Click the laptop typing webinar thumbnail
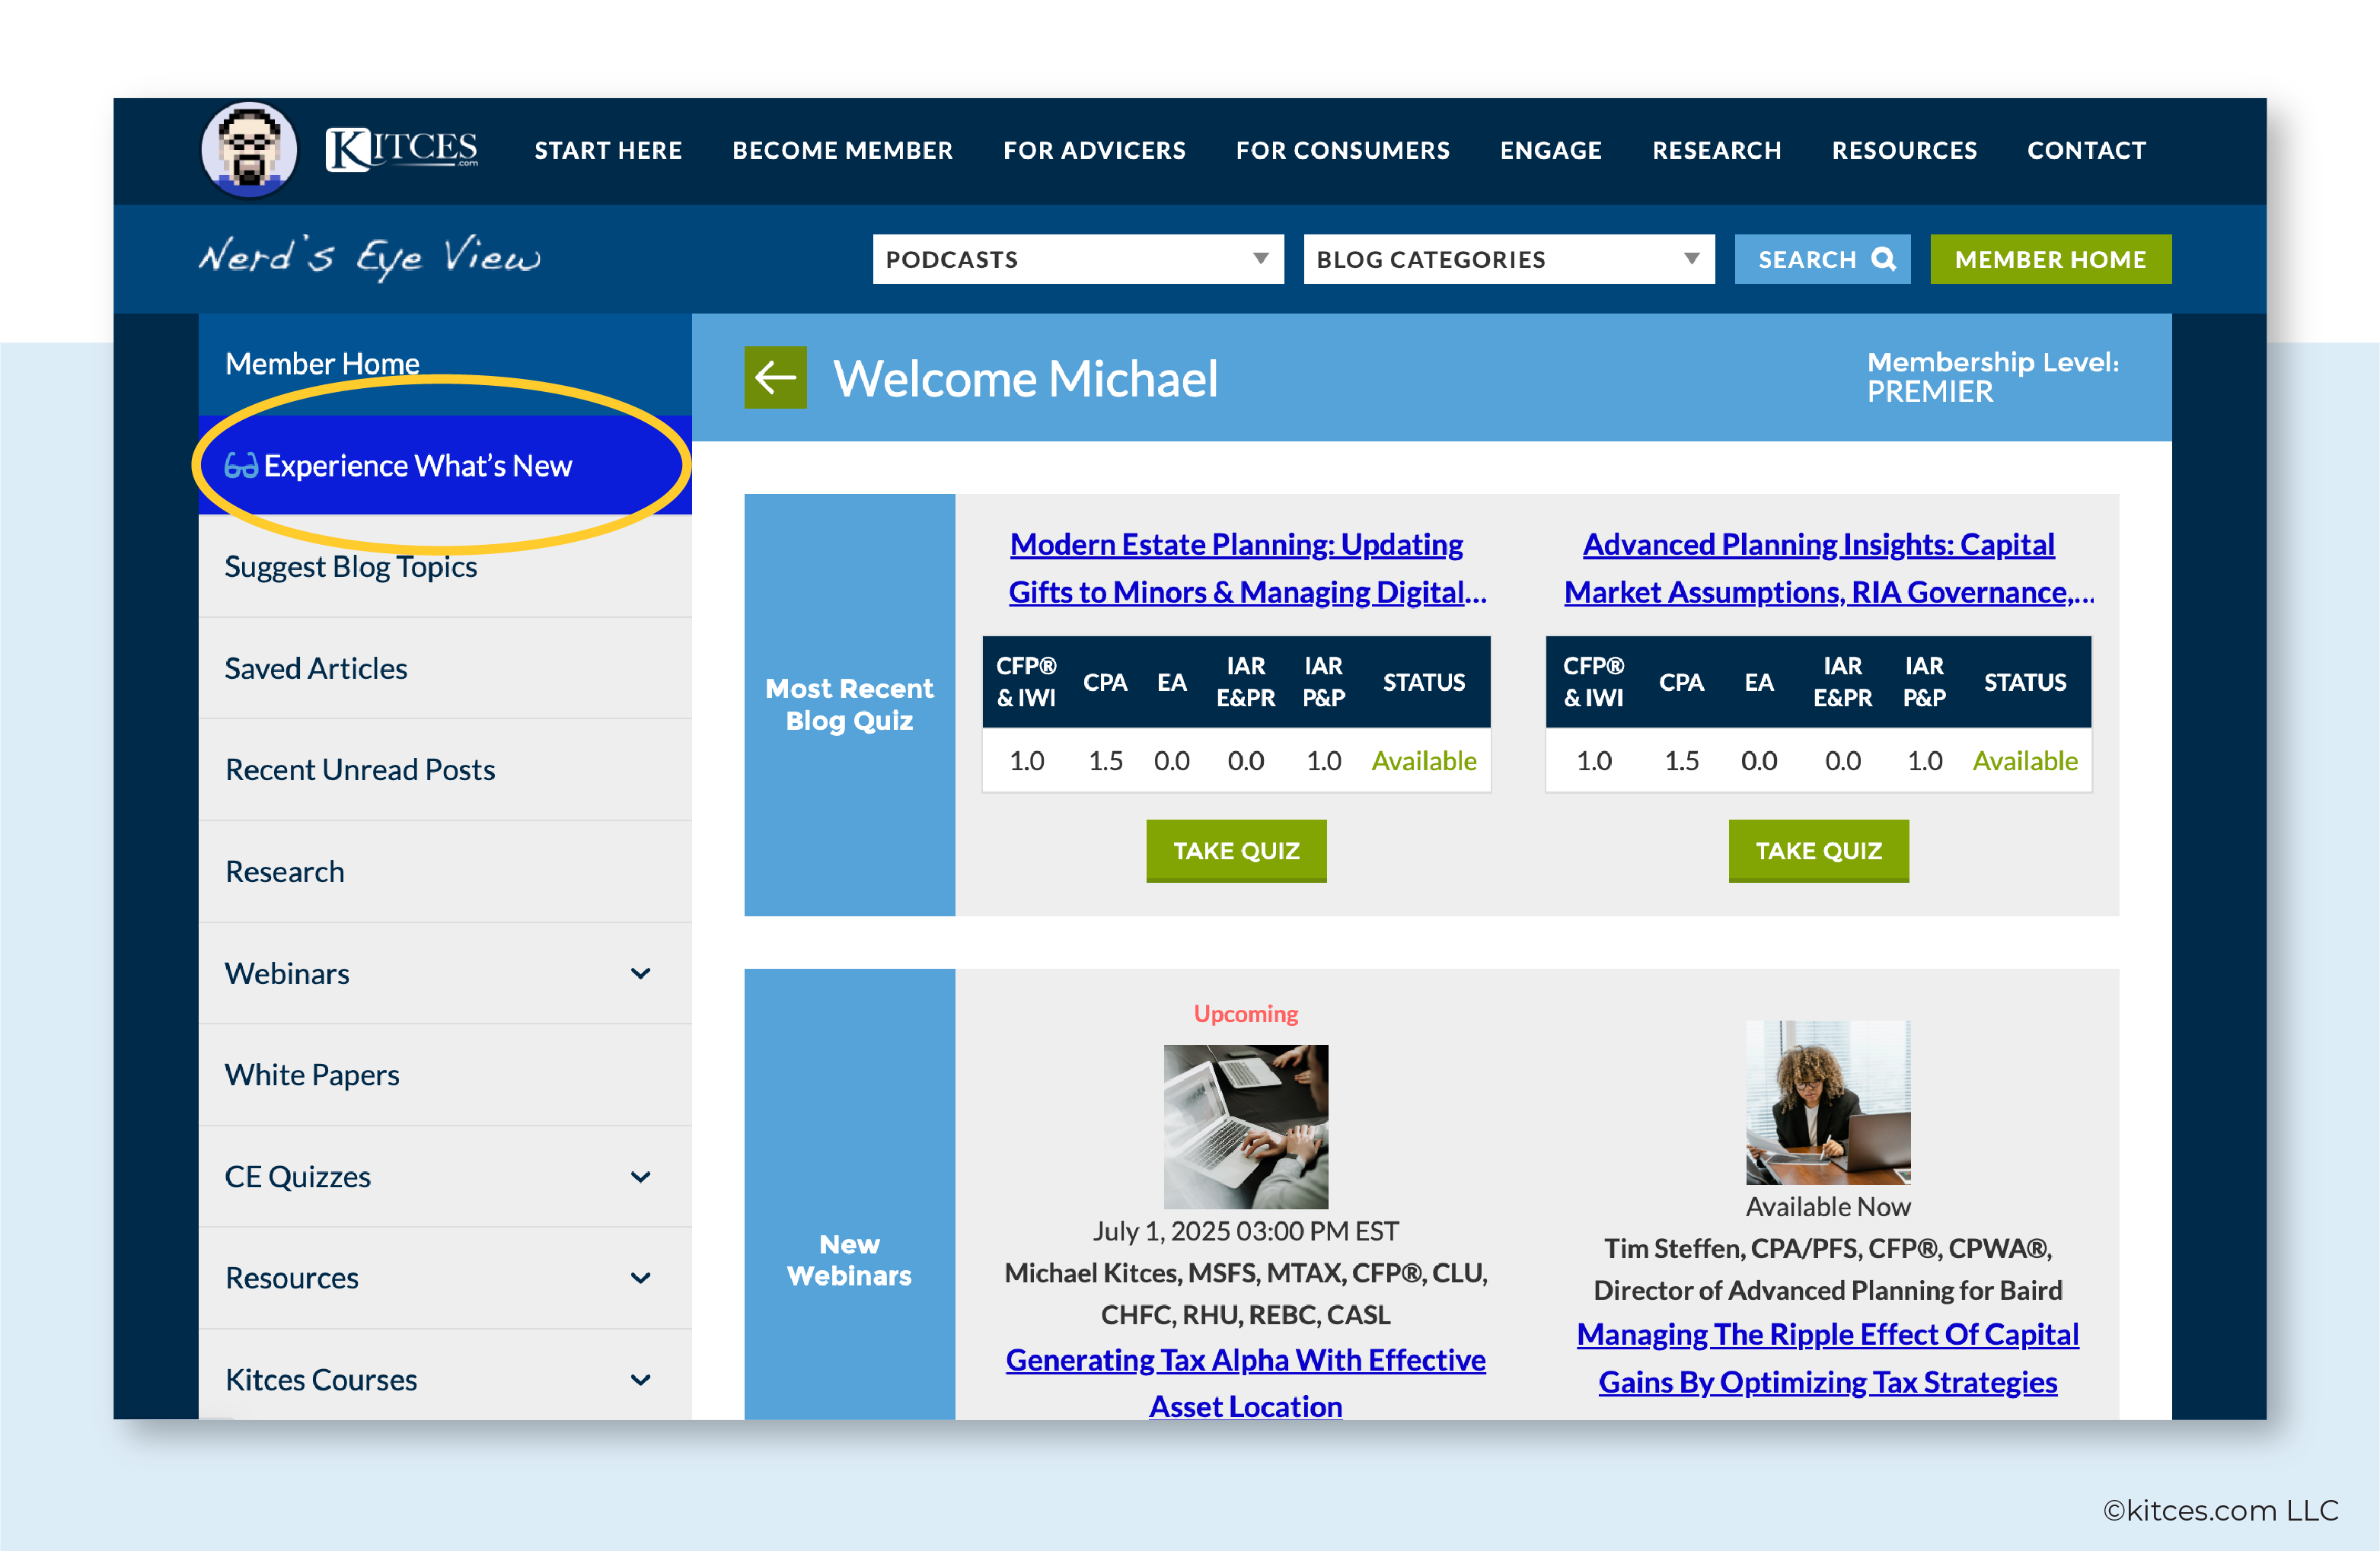Screen dimensions: 2380x1551 point(1246,1126)
